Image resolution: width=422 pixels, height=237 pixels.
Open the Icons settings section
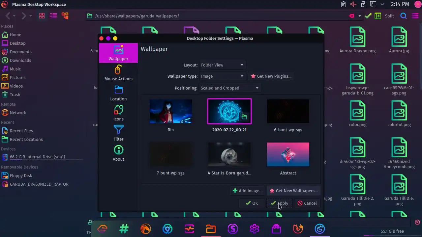pos(118,113)
